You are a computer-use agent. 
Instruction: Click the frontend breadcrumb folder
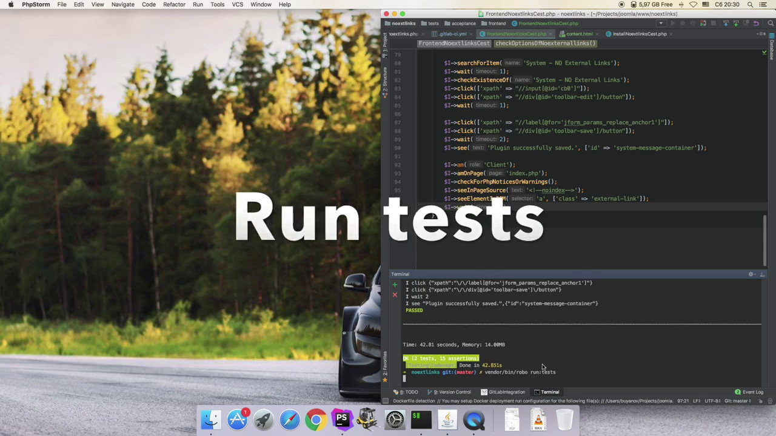(x=493, y=24)
